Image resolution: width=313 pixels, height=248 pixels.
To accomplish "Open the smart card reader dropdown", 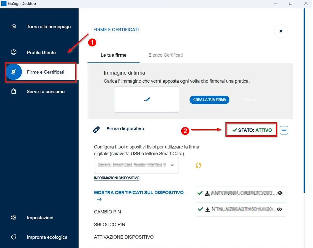I will point(172,165).
